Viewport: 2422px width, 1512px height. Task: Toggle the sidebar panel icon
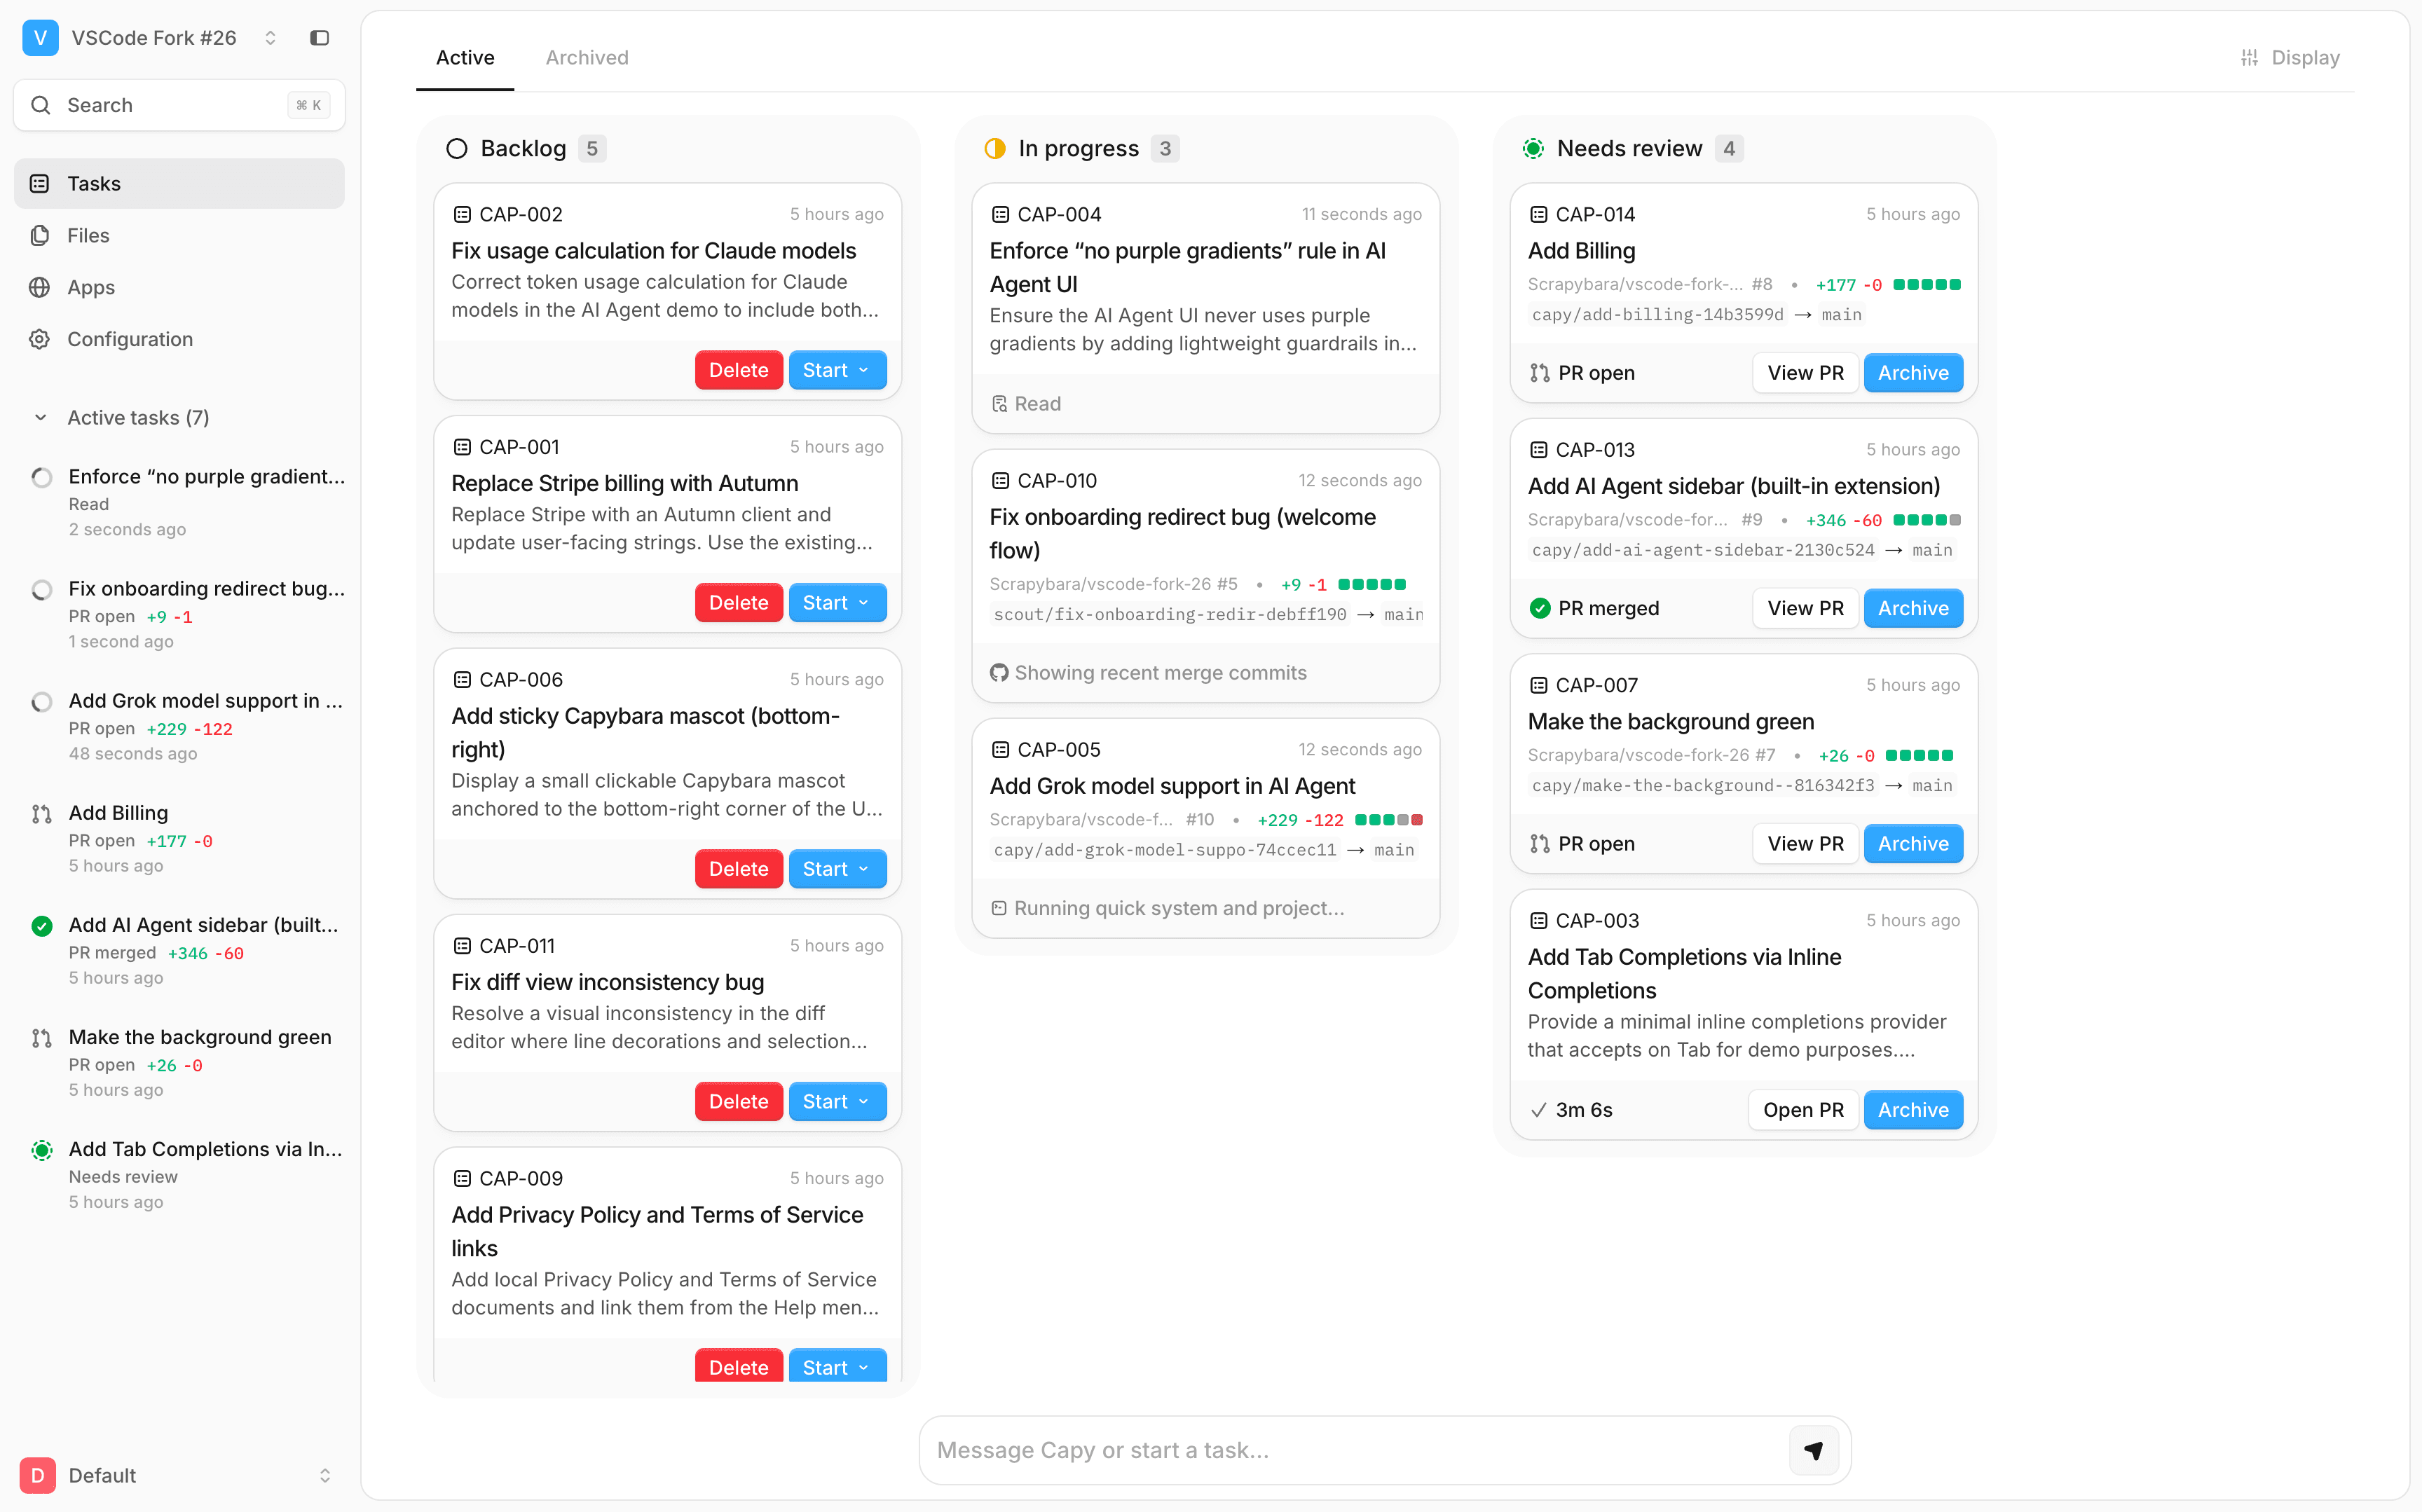(x=319, y=38)
